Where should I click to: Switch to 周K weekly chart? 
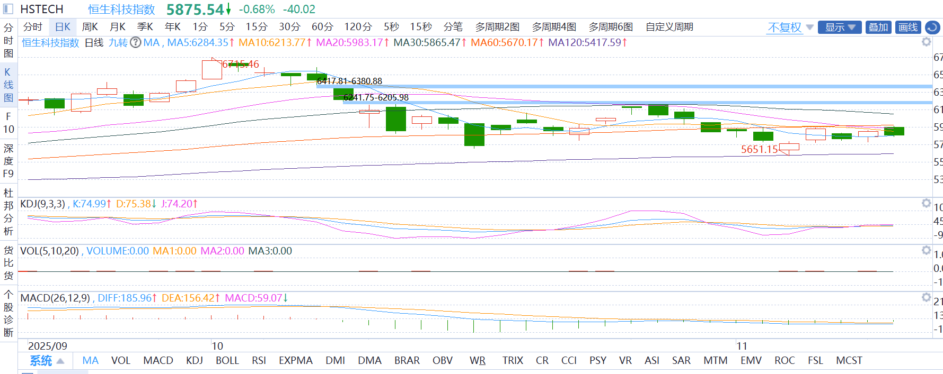[90, 27]
